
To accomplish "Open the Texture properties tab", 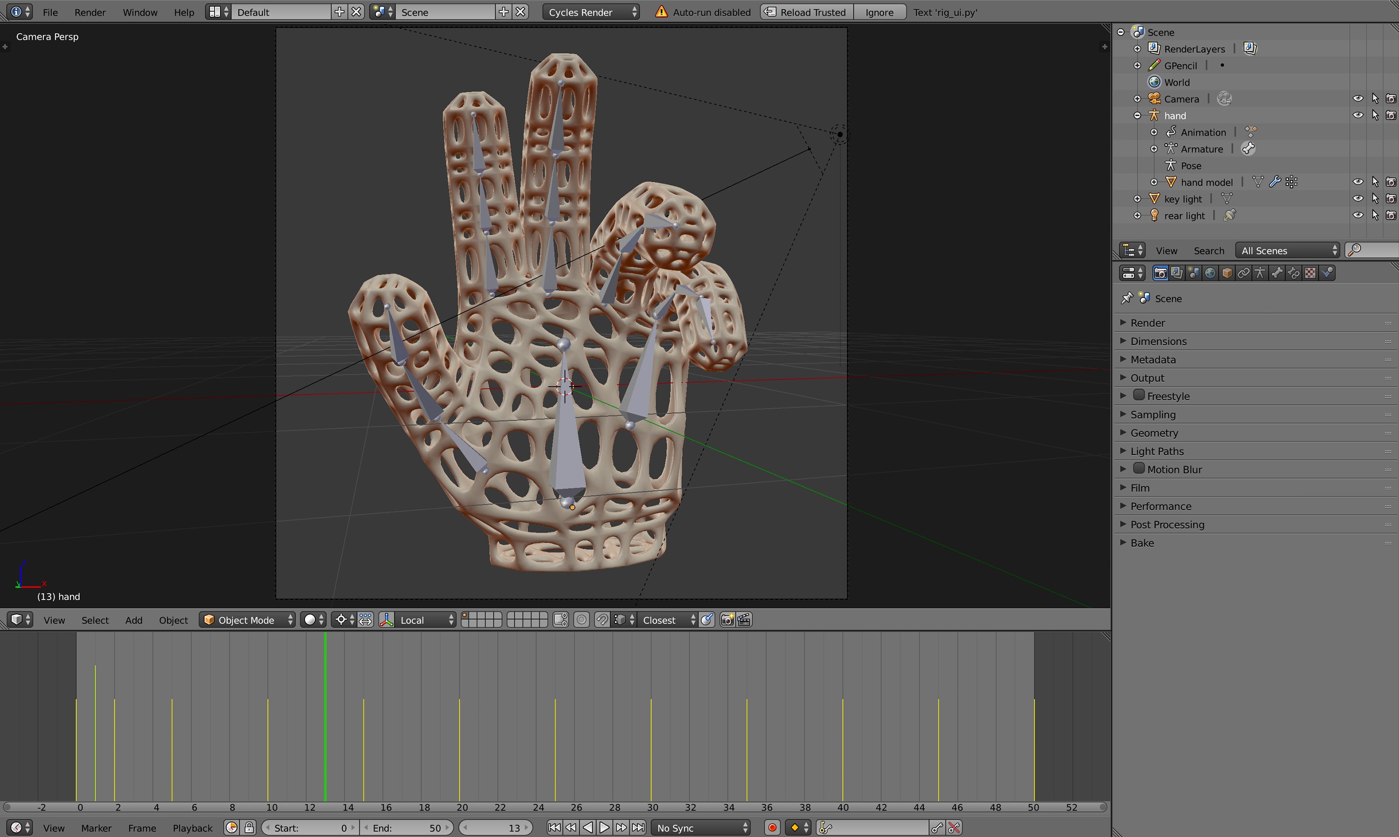I will click(1309, 272).
